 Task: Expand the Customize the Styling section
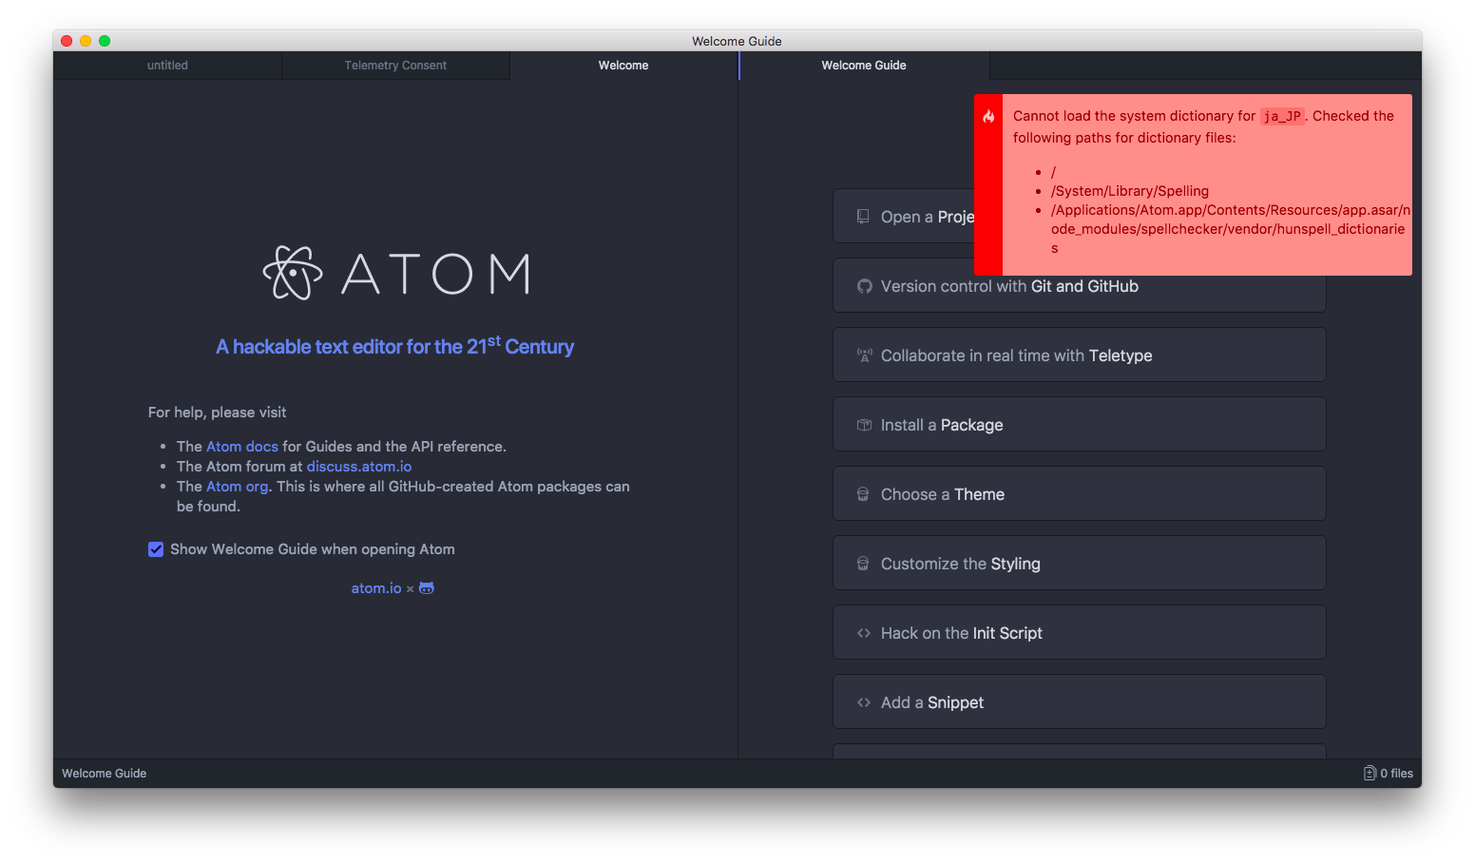point(1079,563)
